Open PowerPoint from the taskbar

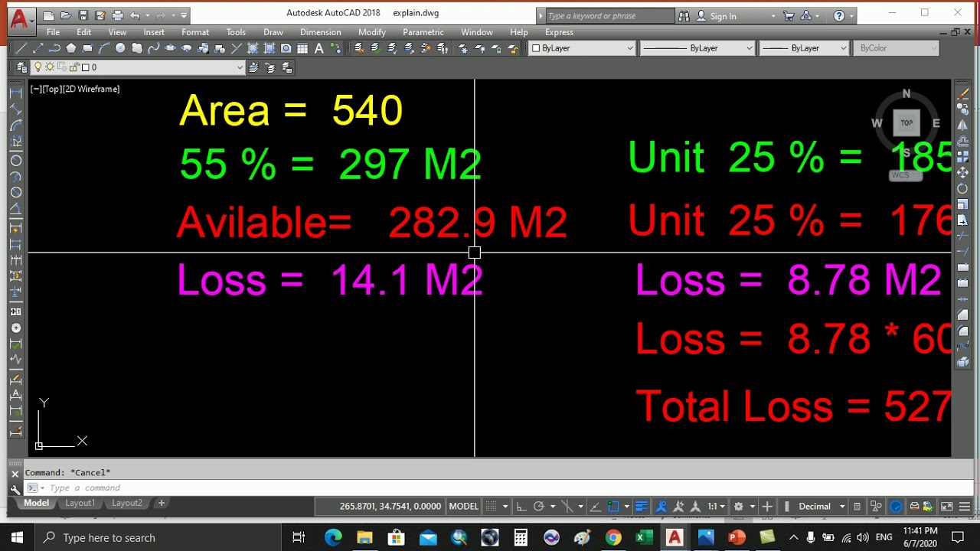[737, 537]
